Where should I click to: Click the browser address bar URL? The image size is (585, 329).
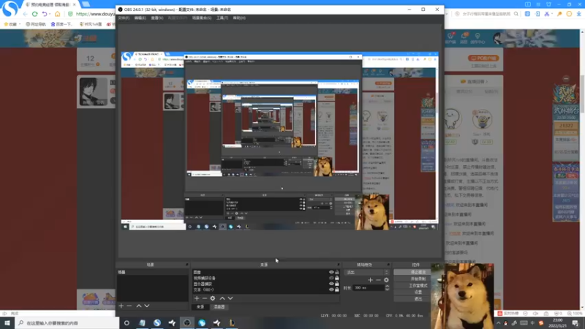coord(95,14)
